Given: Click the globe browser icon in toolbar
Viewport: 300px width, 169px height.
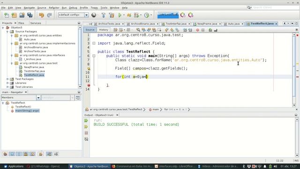Looking at the screenshot, I should pos(94,15).
